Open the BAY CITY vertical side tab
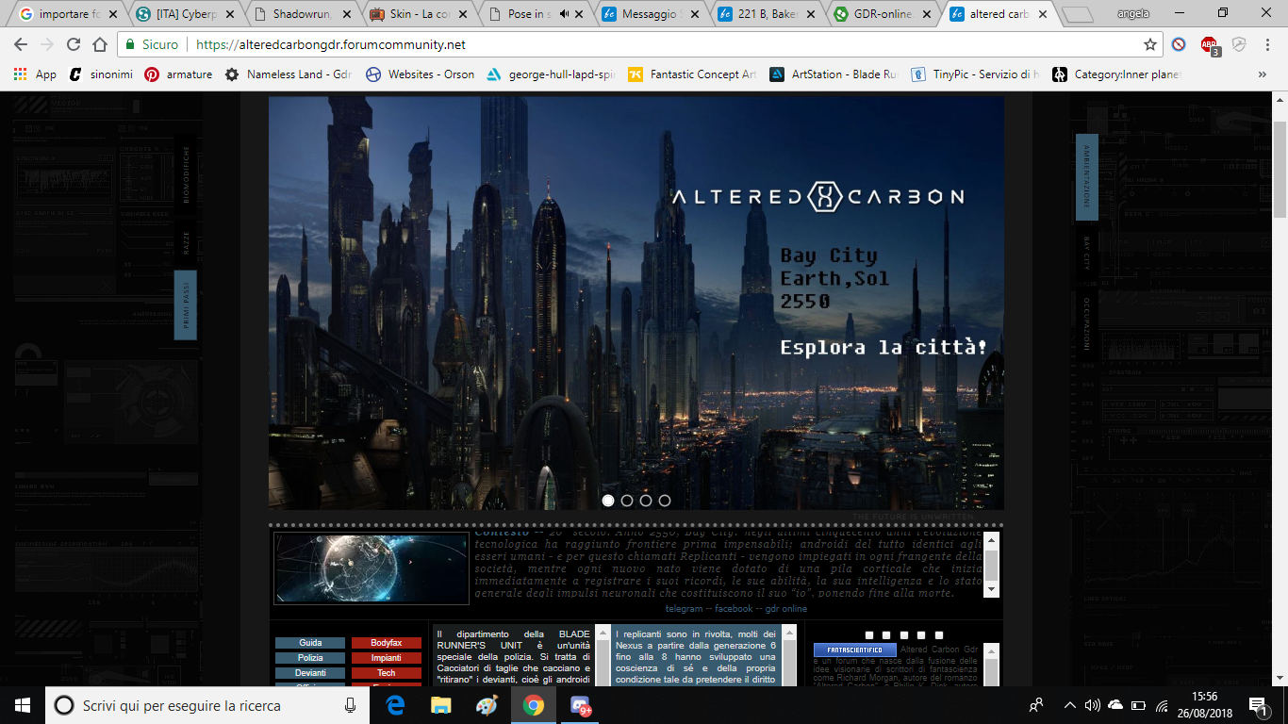This screenshot has width=1288, height=724. 1087,253
